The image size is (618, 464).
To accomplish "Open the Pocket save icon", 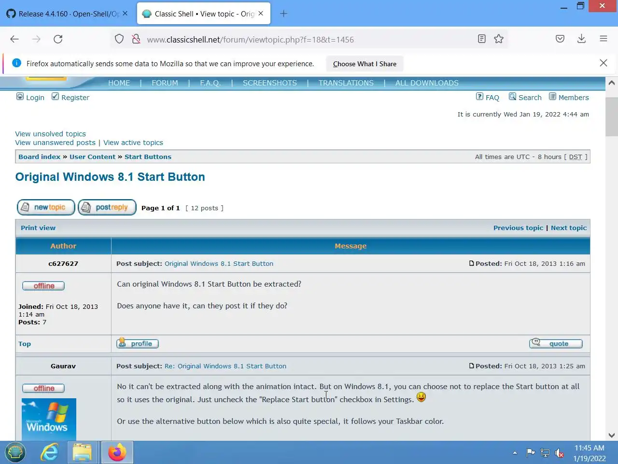I will (560, 39).
